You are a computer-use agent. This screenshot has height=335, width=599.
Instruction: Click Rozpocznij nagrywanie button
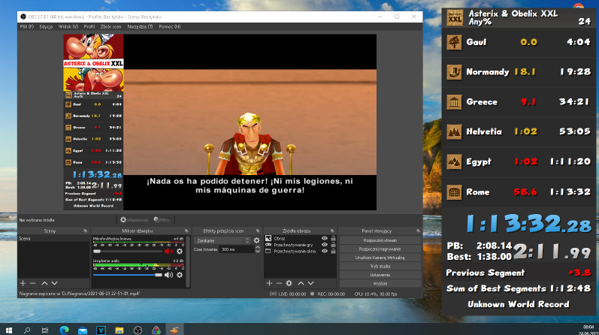[380, 249]
